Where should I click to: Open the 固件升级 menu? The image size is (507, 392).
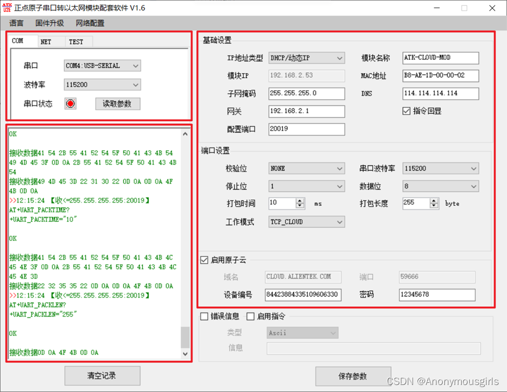[x=50, y=23]
